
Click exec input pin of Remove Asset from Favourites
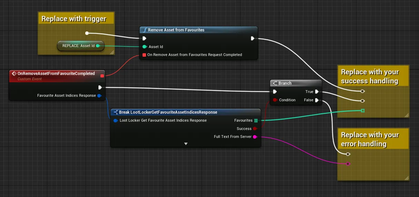point(144,38)
